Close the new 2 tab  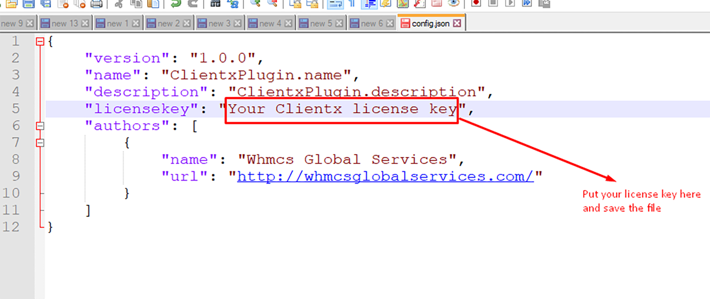(187, 23)
